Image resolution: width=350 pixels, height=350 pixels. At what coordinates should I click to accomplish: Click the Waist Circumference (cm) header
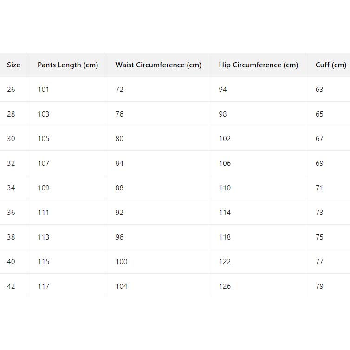point(158,65)
